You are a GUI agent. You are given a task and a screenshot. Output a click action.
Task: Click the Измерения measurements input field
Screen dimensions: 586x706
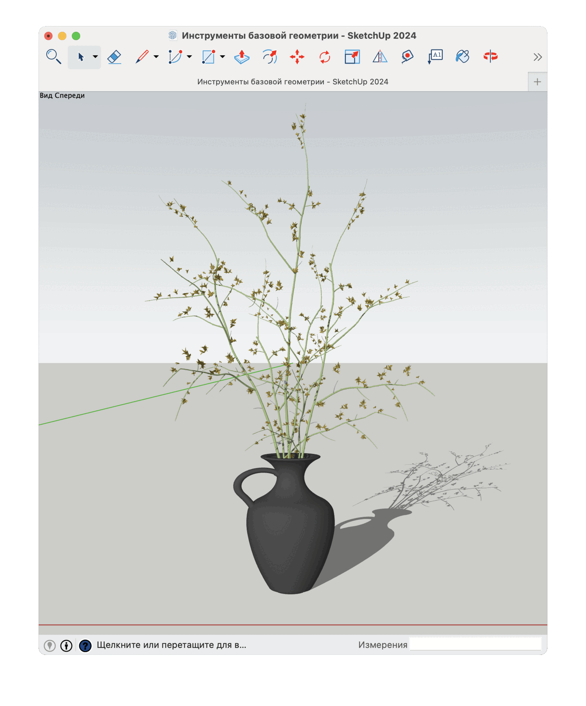point(475,645)
